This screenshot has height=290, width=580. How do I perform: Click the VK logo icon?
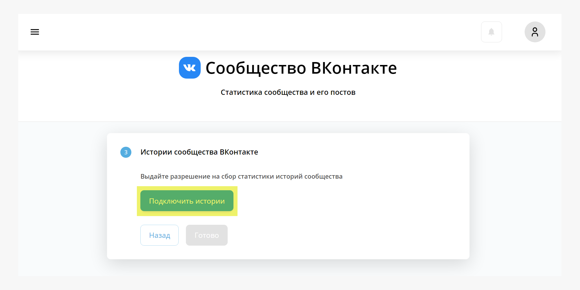coord(190,68)
